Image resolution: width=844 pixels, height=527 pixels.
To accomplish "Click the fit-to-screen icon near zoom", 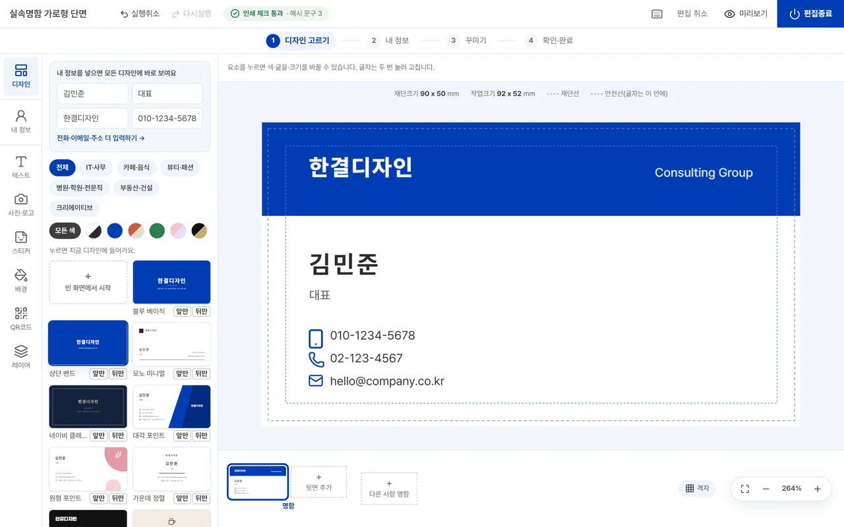I will (x=745, y=489).
